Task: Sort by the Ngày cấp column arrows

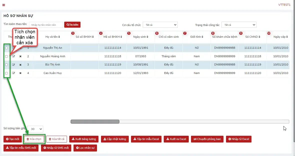Action: (x=287, y=37)
